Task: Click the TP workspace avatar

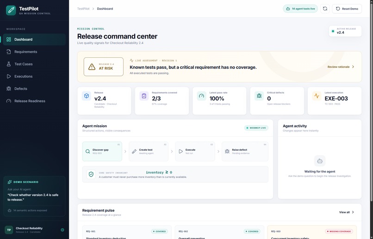Action: [9, 230]
